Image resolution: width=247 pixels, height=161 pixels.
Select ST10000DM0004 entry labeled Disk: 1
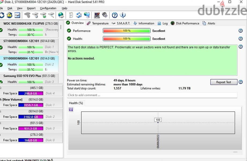[x=29, y=46]
